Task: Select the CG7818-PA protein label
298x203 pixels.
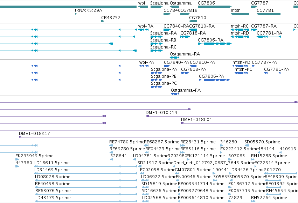Action: [x=194, y=69]
